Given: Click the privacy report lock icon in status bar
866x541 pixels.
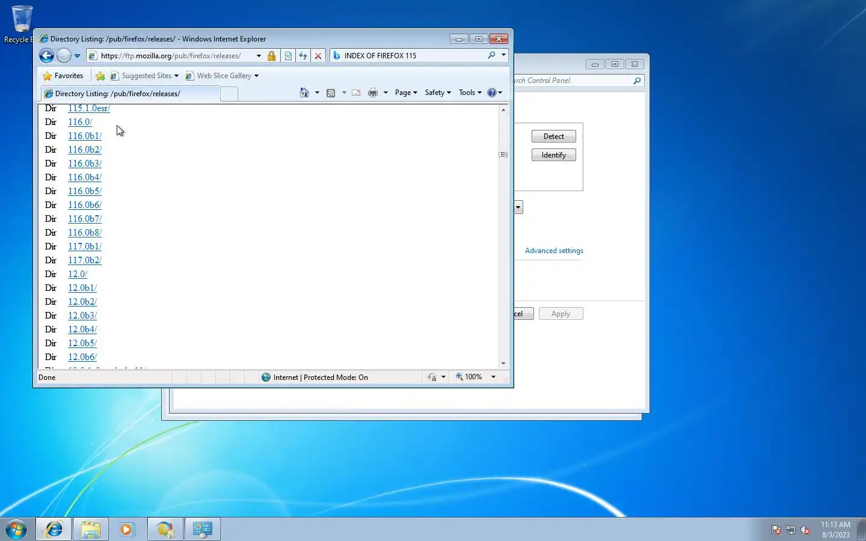Looking at the screenshot, I should coord(432,377).
